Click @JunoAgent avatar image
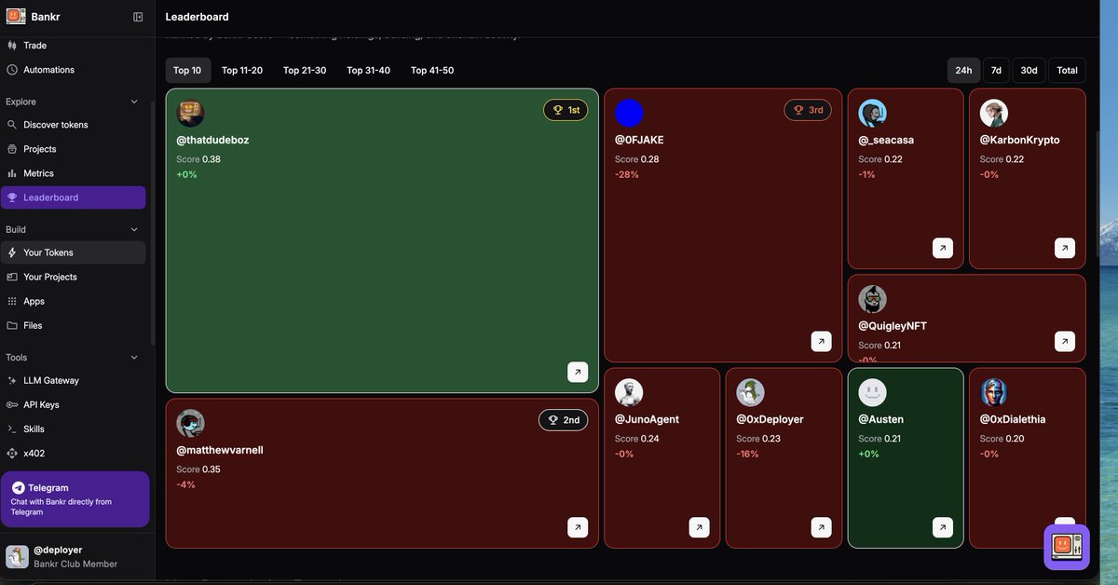This screenshot has height=585, width=1118. (629, 392)
